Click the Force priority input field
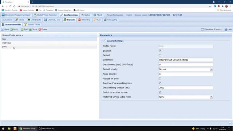 [x=186, y=74]
